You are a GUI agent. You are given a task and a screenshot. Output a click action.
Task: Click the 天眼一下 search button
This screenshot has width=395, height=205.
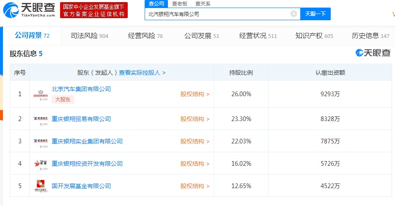(x=315, y=14)
